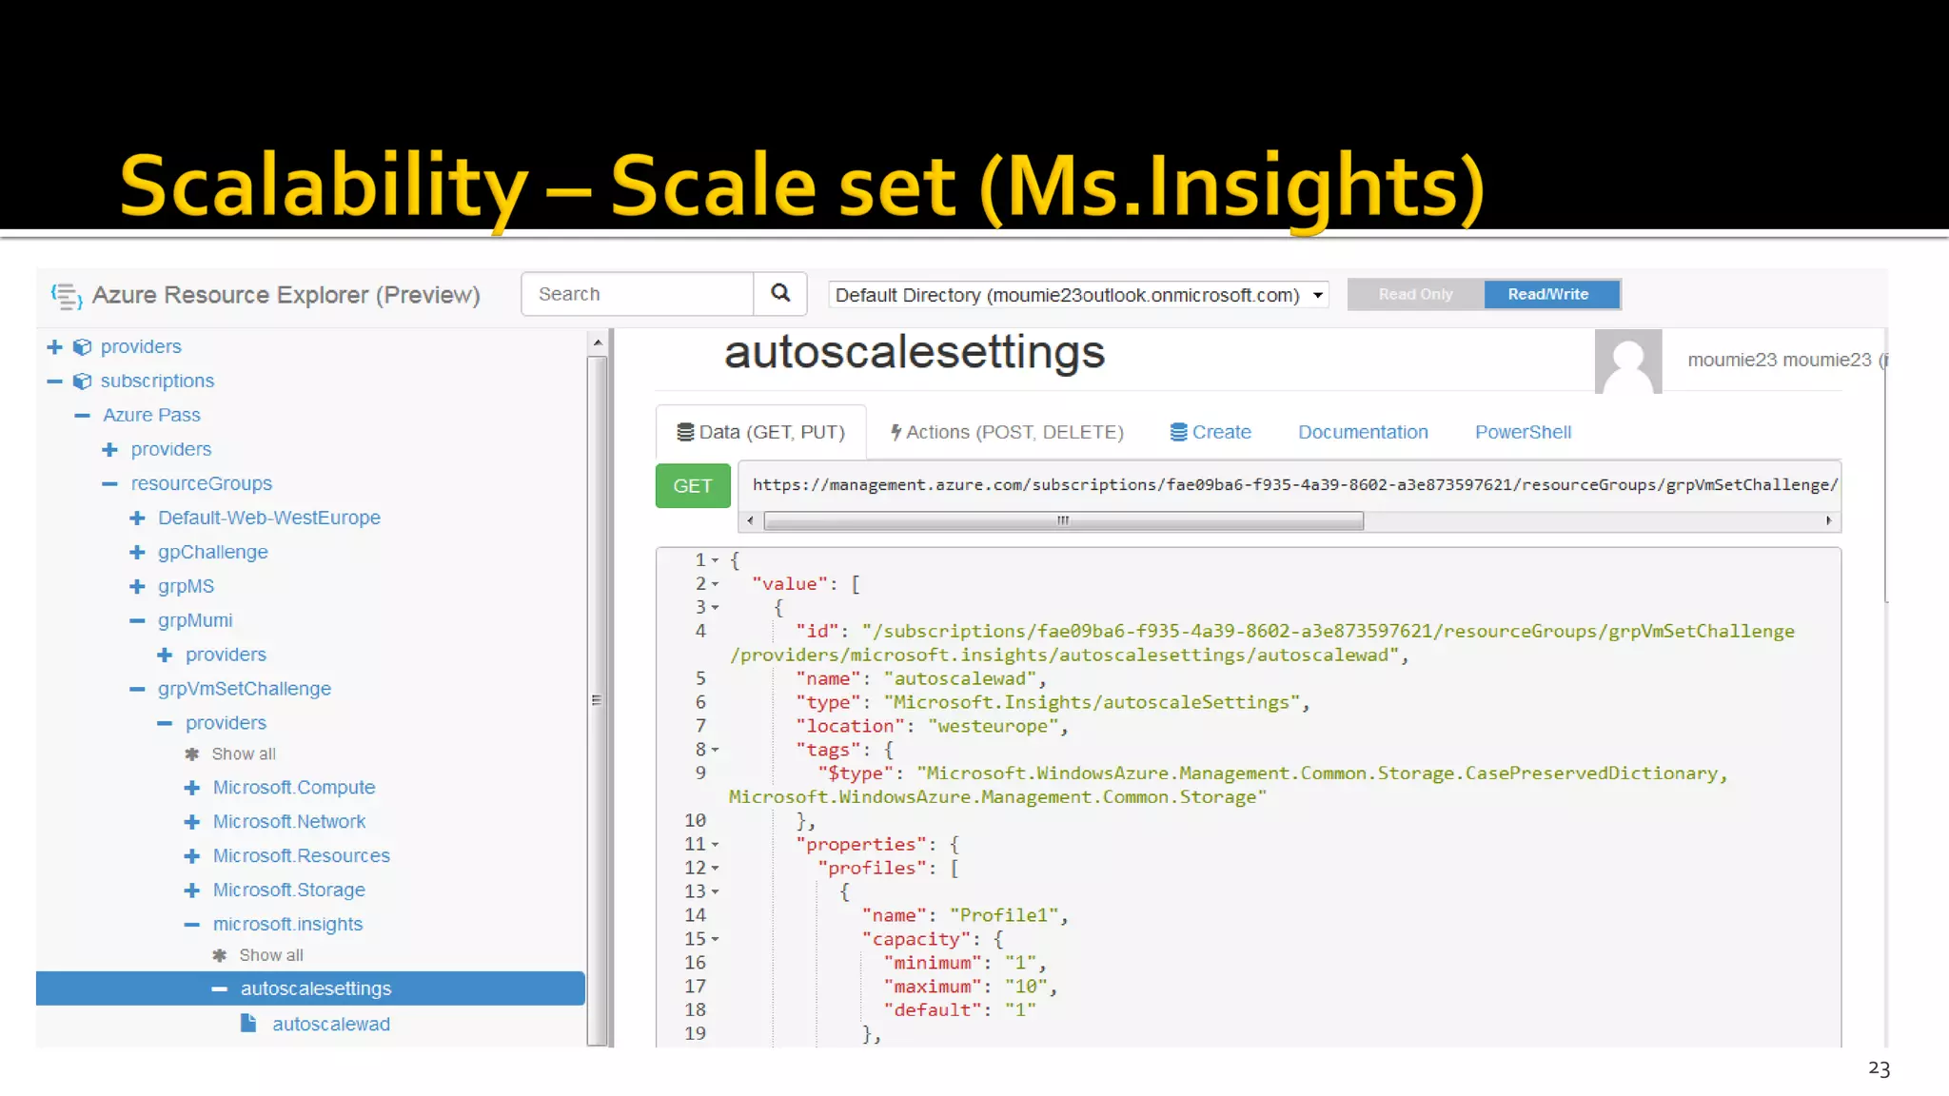Click Show all under microsoft.insights
This screenshot has height=1096, width=1949.
271,955
